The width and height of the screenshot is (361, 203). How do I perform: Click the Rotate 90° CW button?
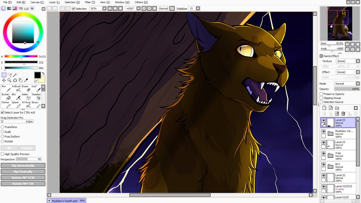(x=23, y=184)
